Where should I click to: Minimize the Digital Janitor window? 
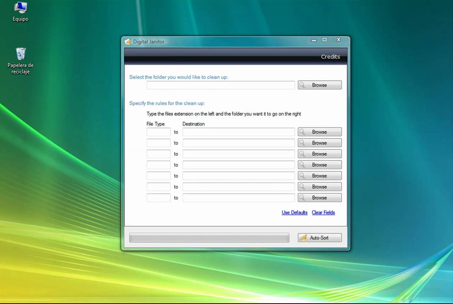pyautogui.click(x=314, y=40)
